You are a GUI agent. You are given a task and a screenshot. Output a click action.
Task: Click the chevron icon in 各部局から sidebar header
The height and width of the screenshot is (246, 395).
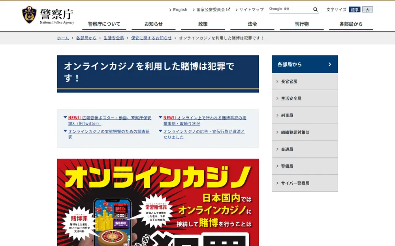click(330, 65)
